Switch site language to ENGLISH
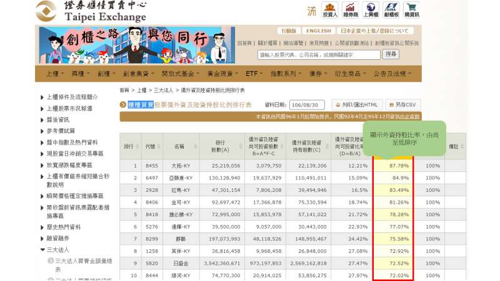This screenshot has height=281, width=500. [319, 31]
